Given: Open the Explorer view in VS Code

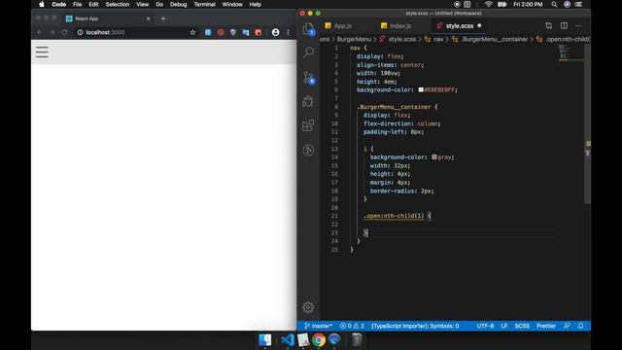Looking at the screenshot, I should tap(308, 29).
